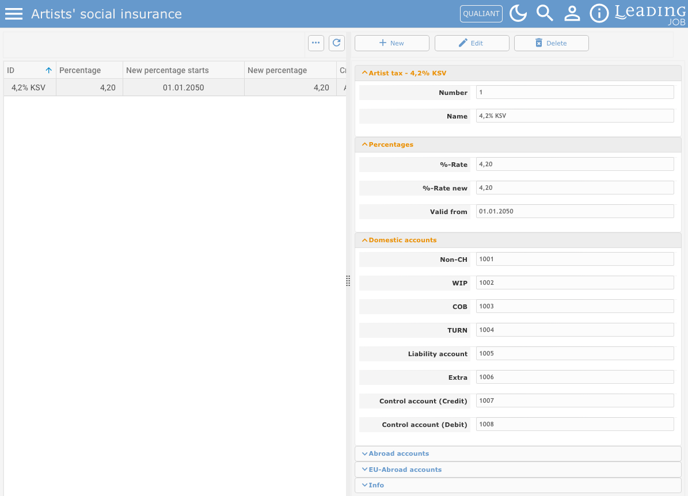Open the hamburger main menu

[x=14, y=14]
